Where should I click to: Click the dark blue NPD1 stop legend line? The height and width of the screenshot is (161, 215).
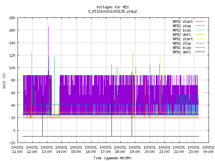tap(200, 43)
